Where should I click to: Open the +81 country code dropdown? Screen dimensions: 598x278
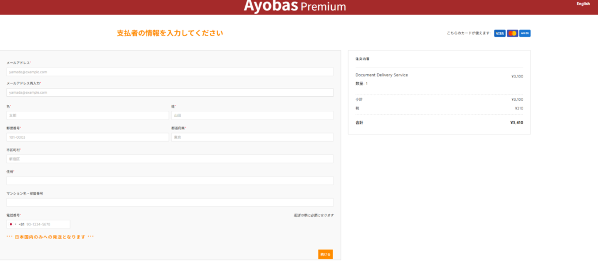(x=16, y=224)
